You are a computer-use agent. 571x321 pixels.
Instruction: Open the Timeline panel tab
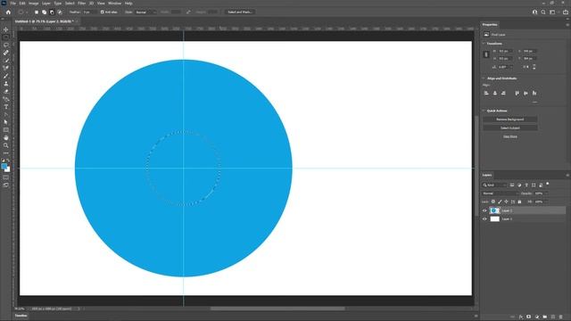click(x=21, y=316)
